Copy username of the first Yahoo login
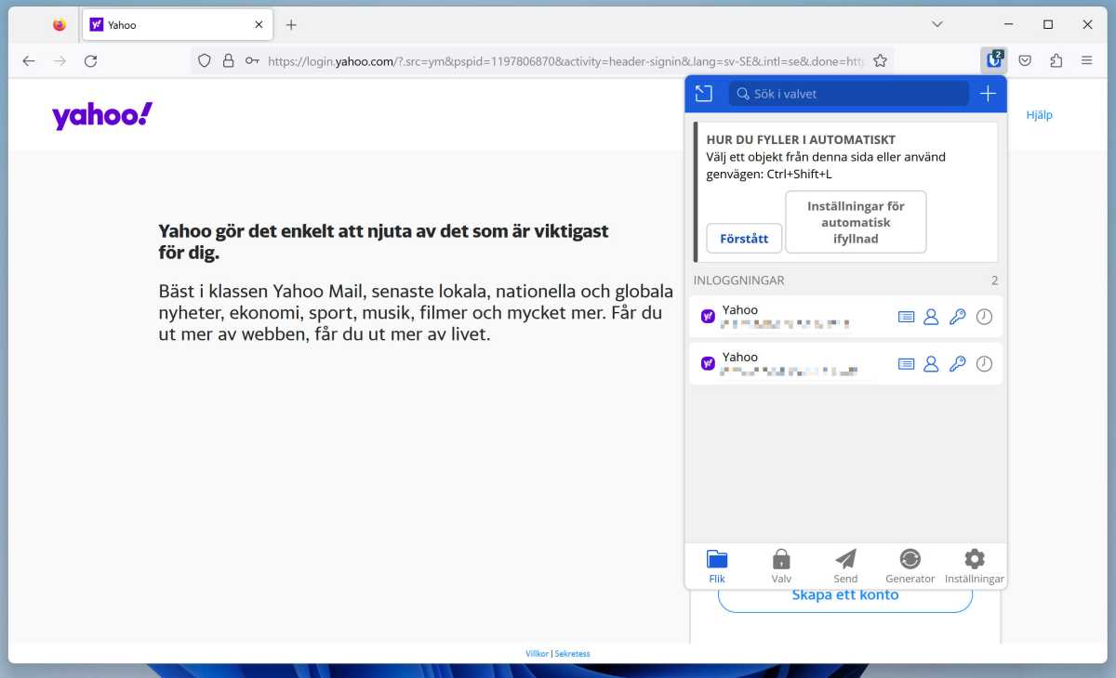Image resolution: width=1116 pixels, height=678 pixels. click(931, 317)
